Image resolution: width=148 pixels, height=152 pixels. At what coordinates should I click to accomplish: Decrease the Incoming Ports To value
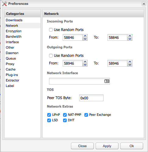point(130,39)
